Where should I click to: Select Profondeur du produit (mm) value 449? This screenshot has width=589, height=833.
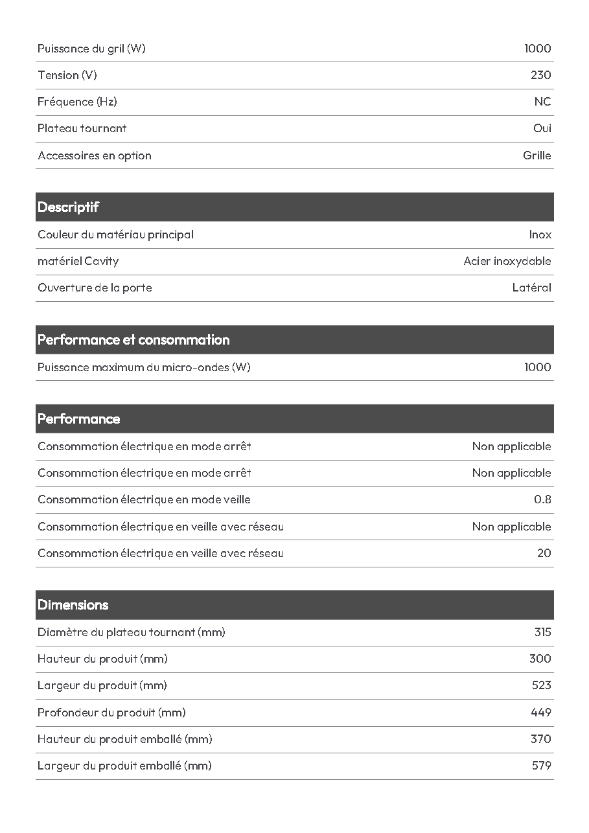(x=541, y=713)
